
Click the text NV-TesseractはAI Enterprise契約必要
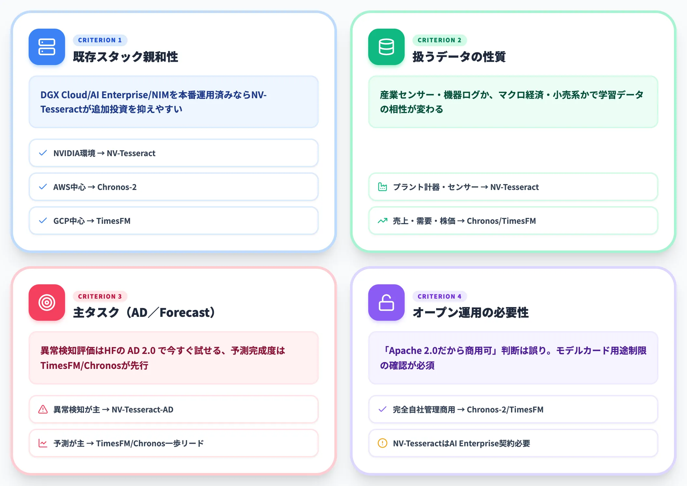tap(462, 443)
